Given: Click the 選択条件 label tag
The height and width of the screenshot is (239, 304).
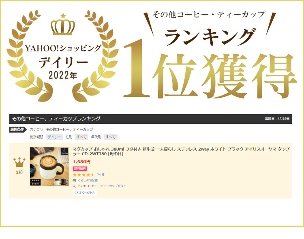Looking at the screenshot, I should (x=18, y=130).
